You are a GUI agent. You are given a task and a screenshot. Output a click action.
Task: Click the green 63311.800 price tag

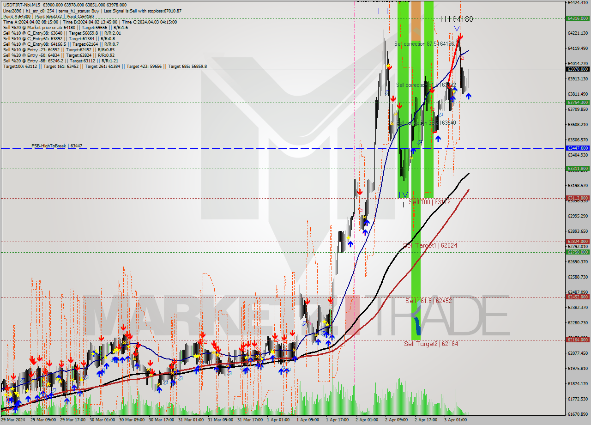577,168
